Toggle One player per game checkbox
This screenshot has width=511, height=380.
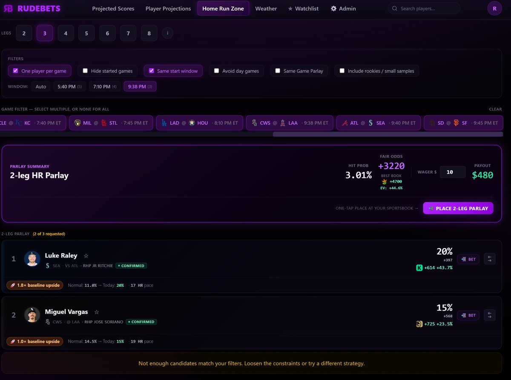[15, 71]
